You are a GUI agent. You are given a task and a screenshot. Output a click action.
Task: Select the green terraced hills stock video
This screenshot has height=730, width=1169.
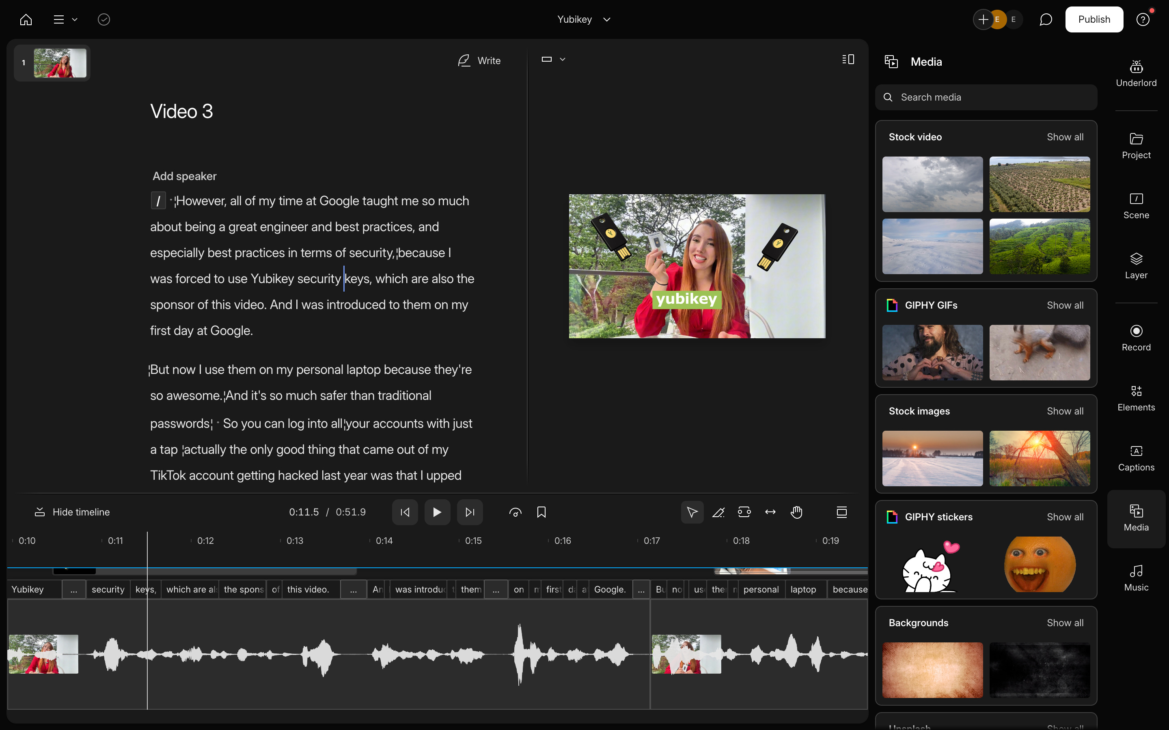point(1040,246)
